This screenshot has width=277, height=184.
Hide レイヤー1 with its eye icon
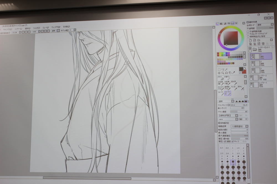(x=251, y=83)
